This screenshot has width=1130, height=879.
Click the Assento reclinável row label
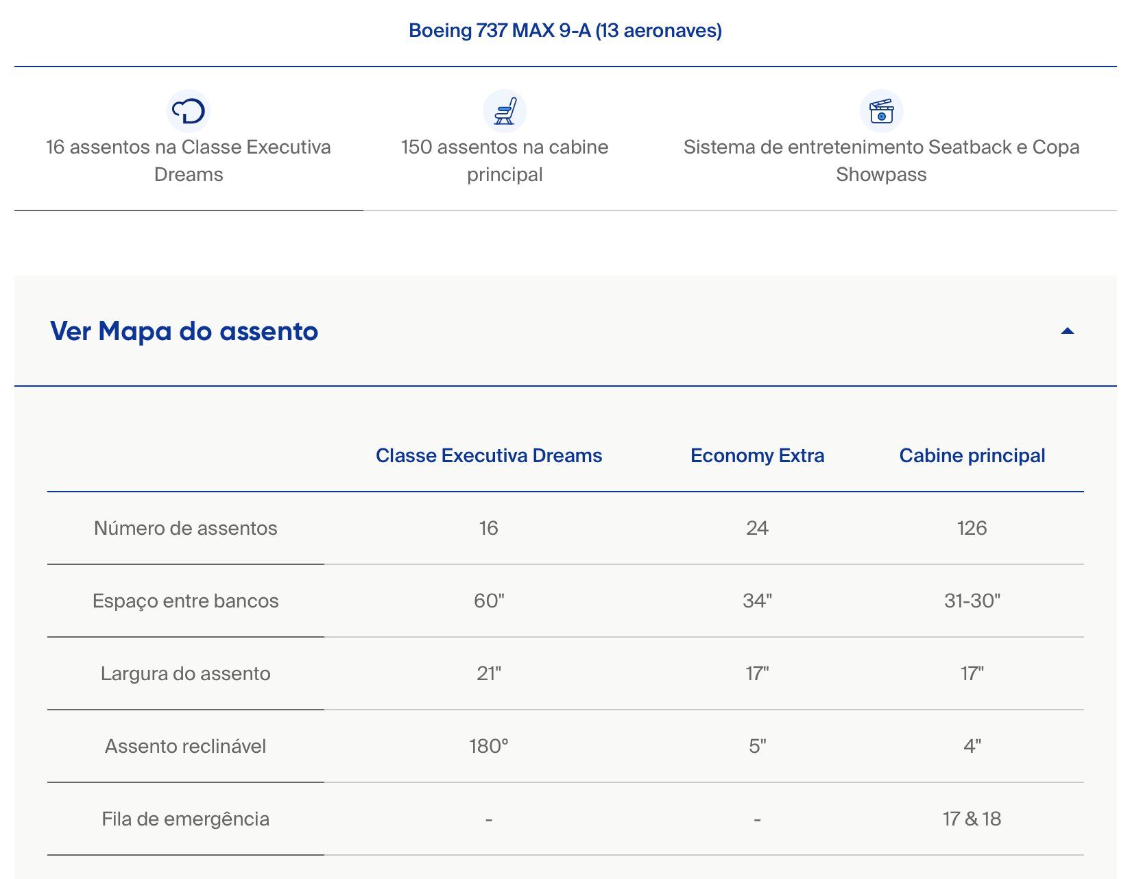click(186, 747)
